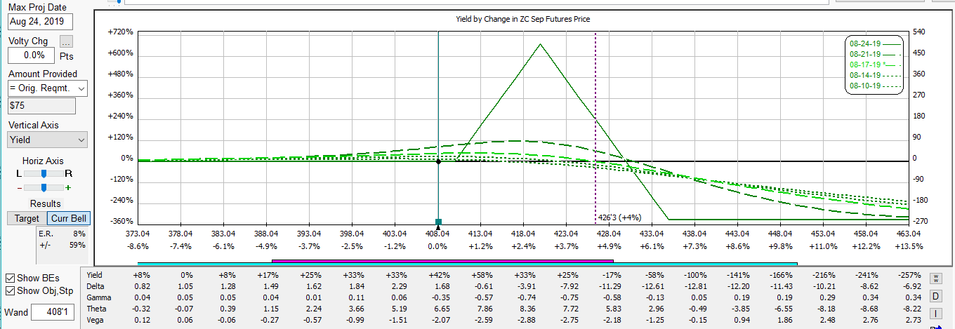
Task: Click the +13.5% x-axis percent label
Action: [909, 246]
